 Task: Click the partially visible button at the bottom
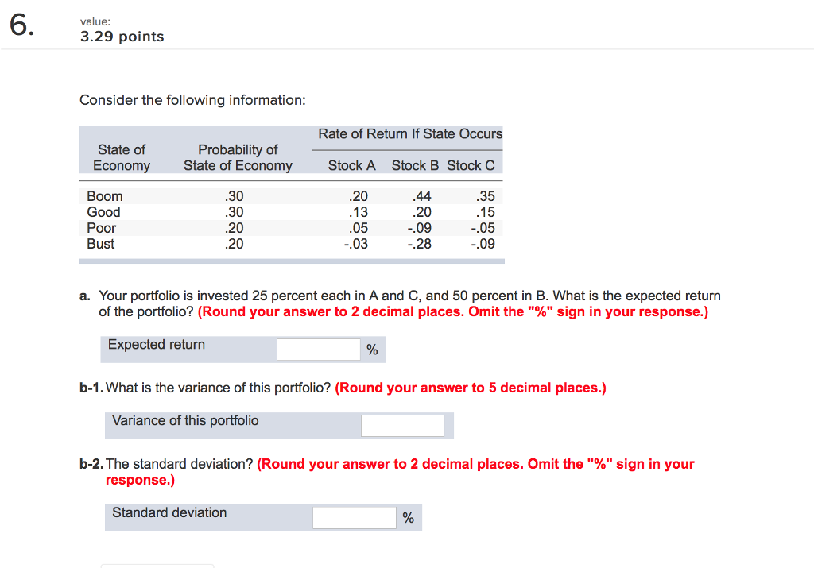pos(157,566)
